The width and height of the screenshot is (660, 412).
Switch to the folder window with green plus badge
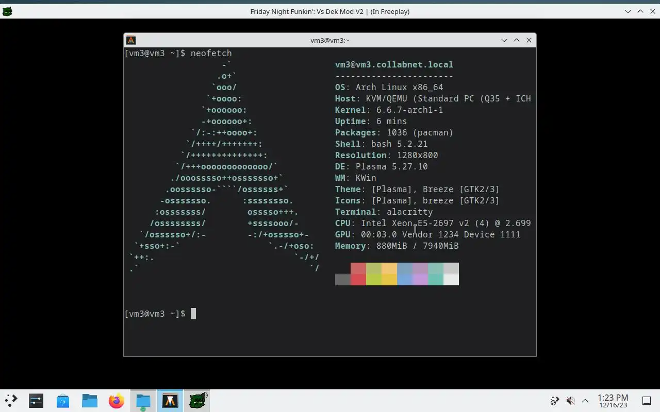tap(143, 400)
